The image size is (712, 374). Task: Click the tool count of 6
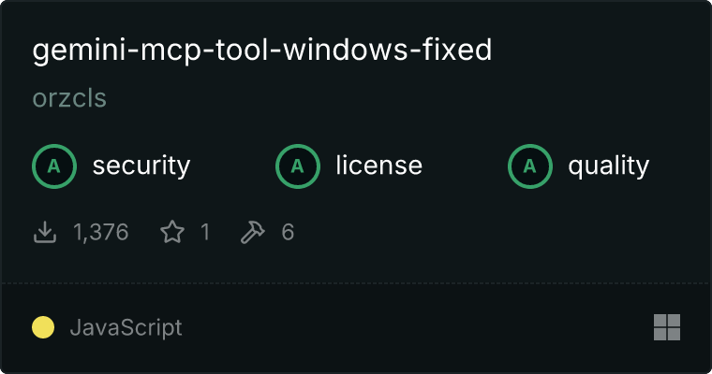coord(288,232)
